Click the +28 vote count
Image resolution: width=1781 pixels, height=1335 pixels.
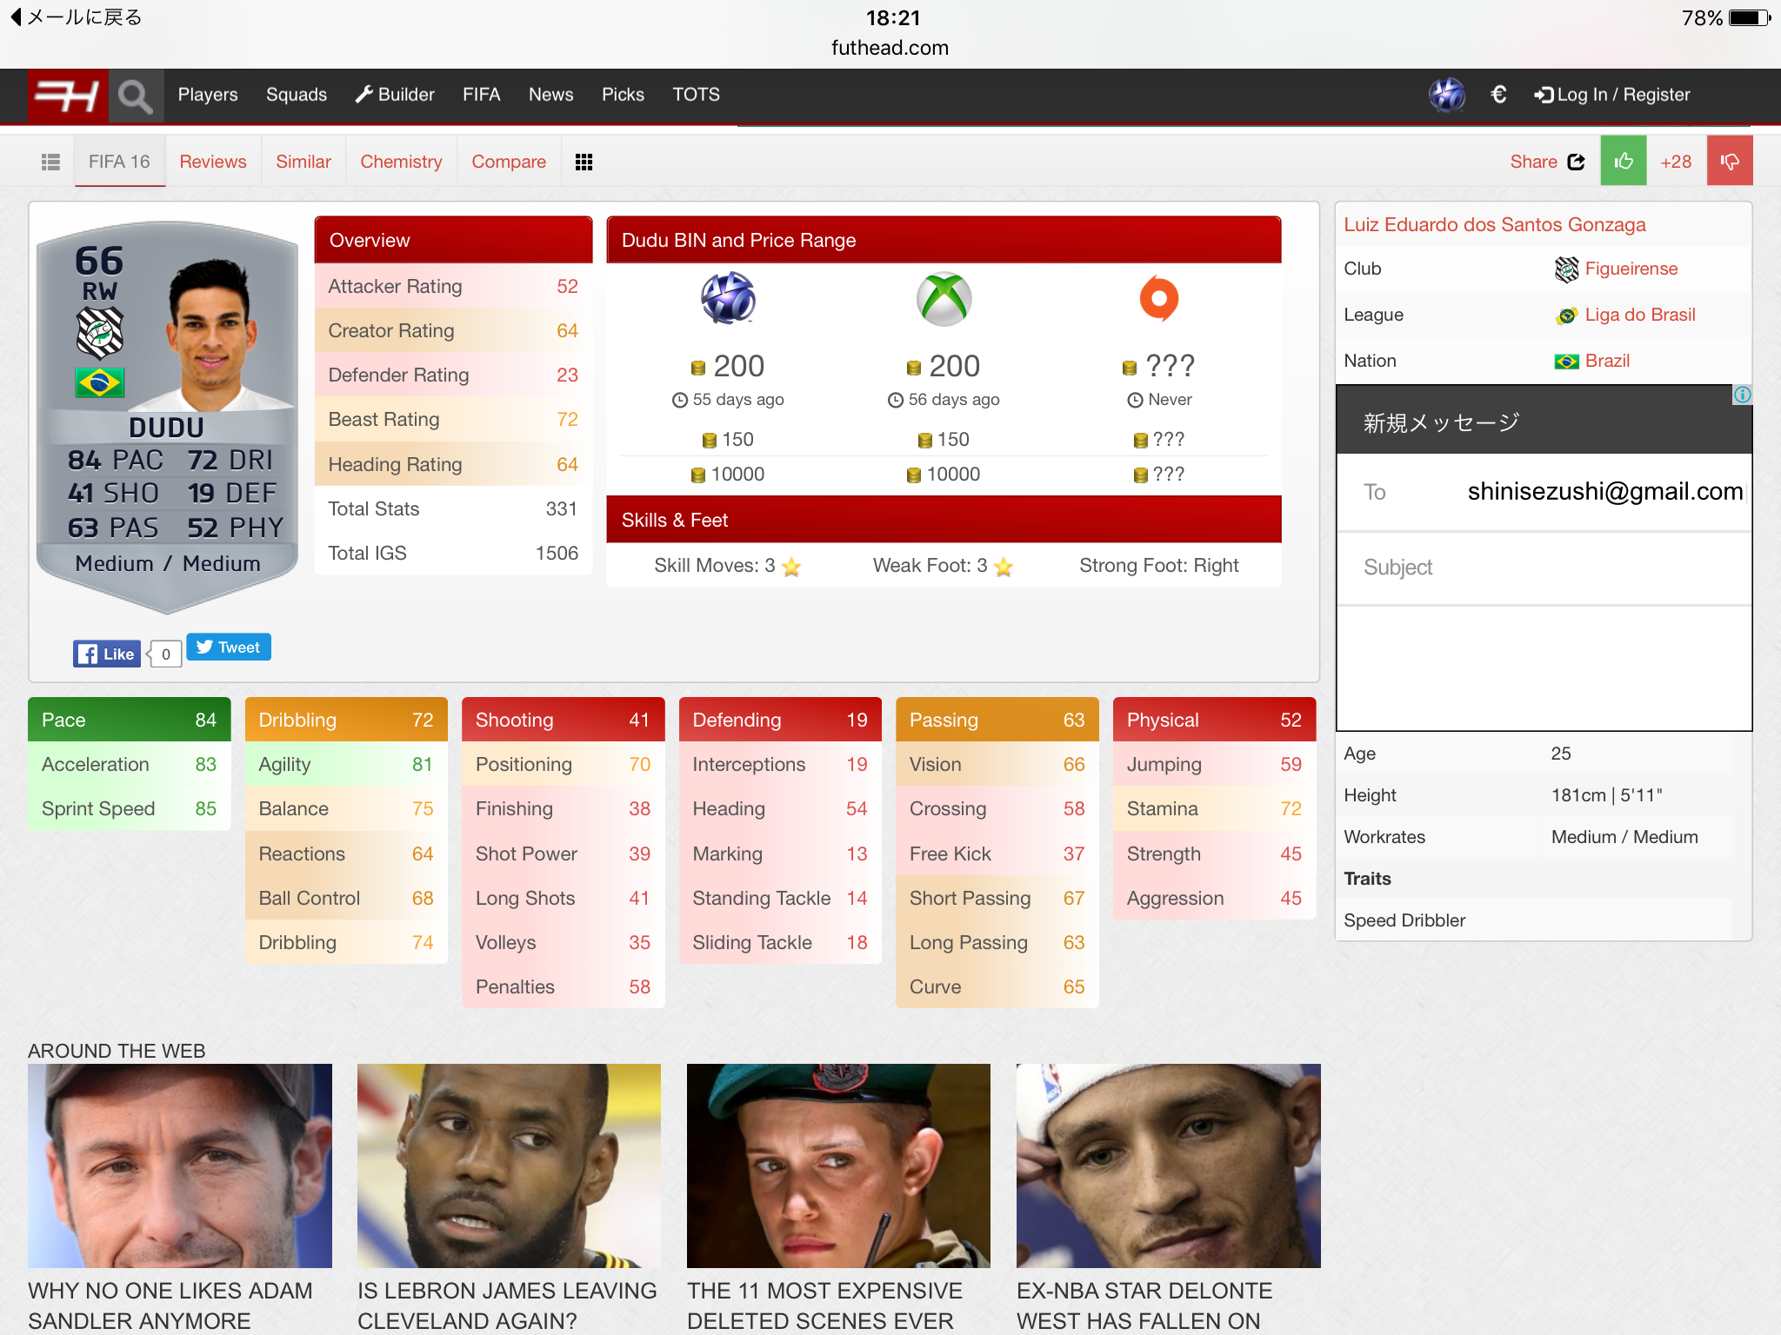point(1676,162)
